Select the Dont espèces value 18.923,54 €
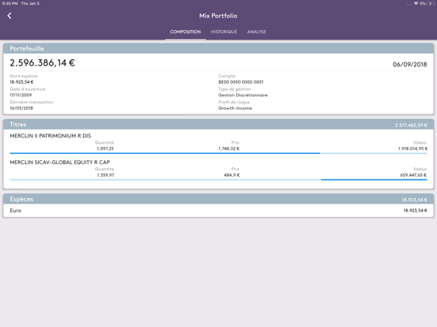 [21, 82]
